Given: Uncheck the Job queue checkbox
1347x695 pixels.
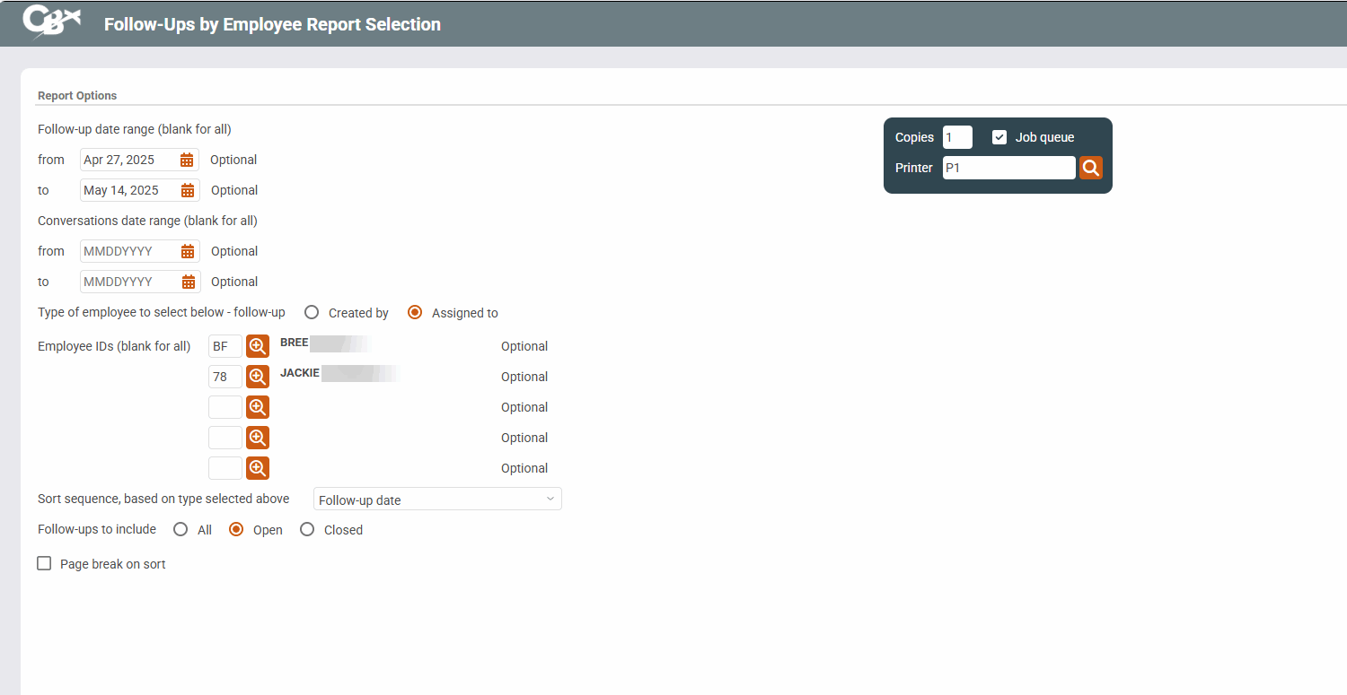Looking at the screenshot, I should coord(999,137).
